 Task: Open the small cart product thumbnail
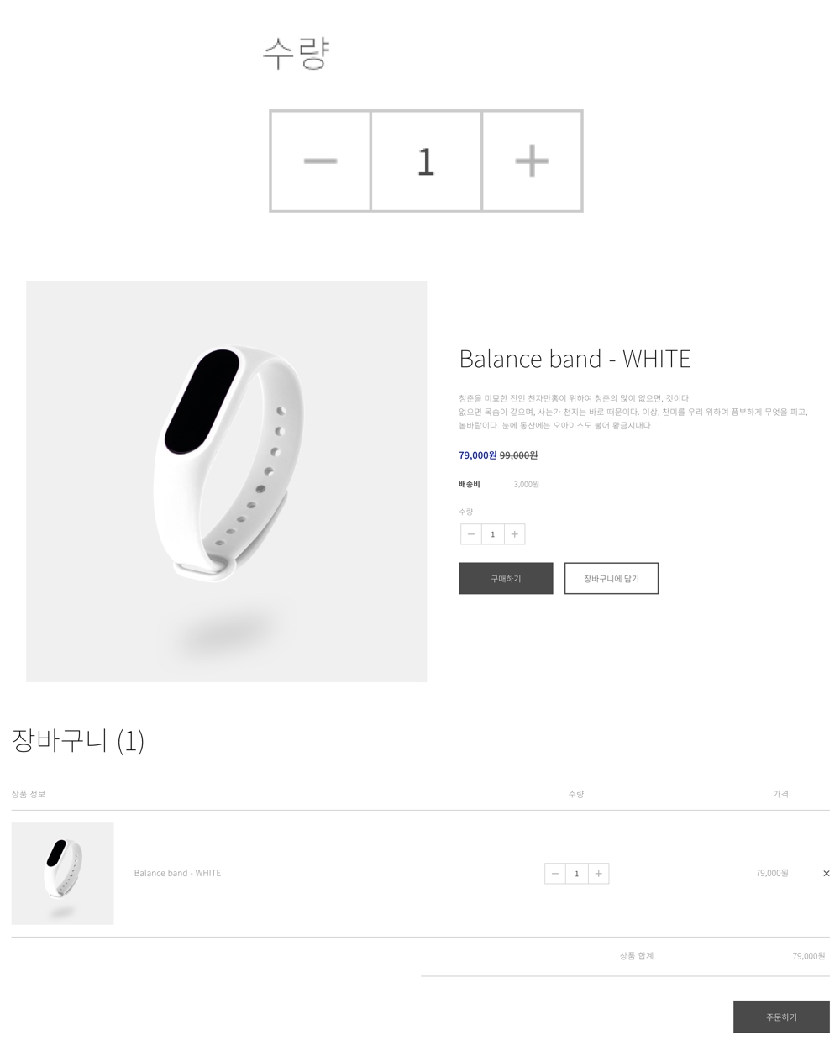click(x=62, y=874)
